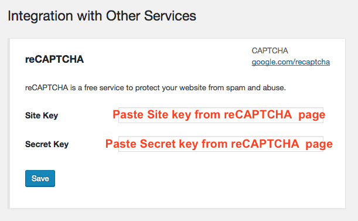Screen dimensions: 358x221
Task: Focus the Site Key input field
Action: 221,115
